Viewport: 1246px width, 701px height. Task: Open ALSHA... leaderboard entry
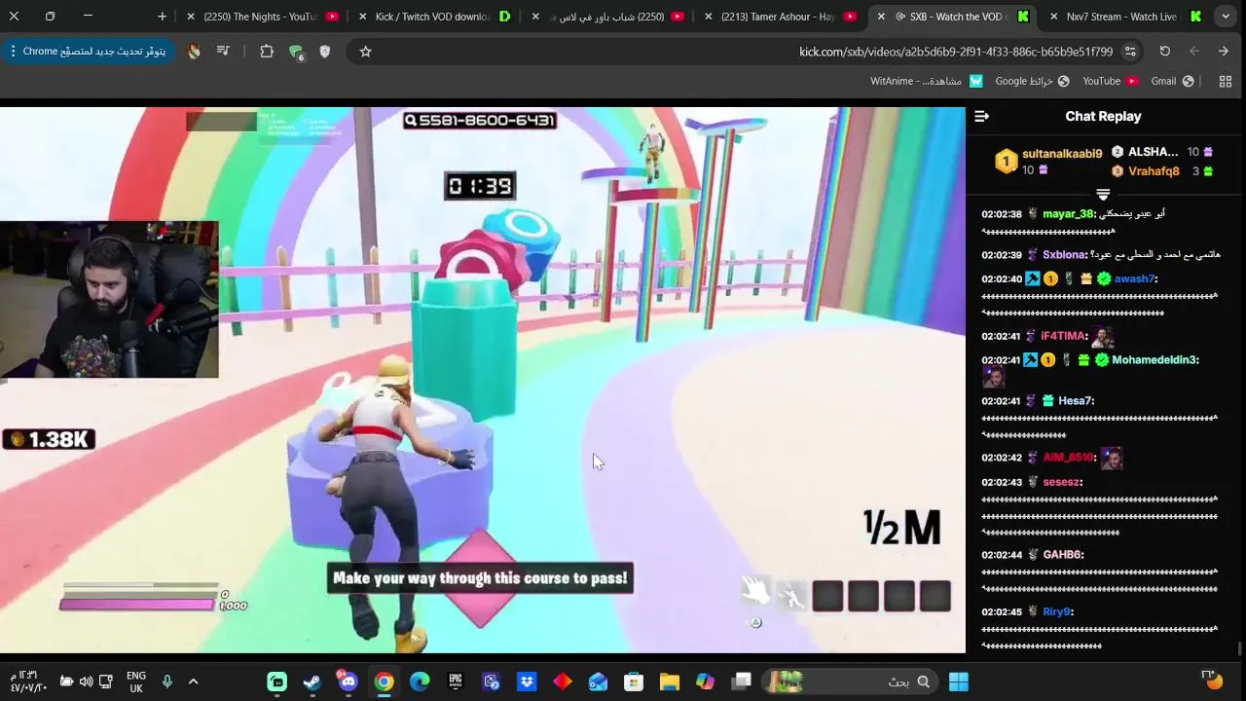pyautogui.click(x=1154, y=152)
